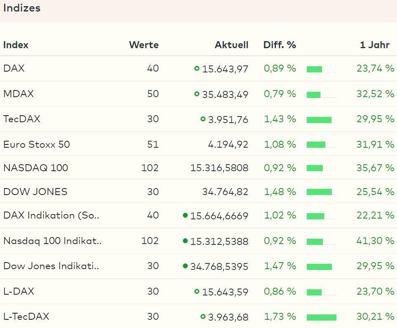Viewport: 397px width, 328px height.
Task: Open DAX Indikation (So.. entry
Action: (51, 215)
